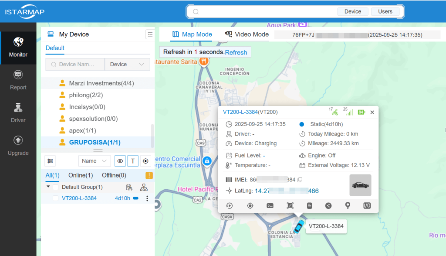Select the Driver sidebar icon
The image size is (446, 256).
click(x=18, y=113)
